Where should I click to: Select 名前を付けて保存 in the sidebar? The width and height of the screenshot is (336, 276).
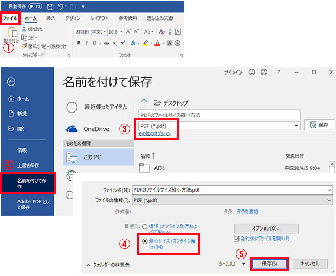28,183
